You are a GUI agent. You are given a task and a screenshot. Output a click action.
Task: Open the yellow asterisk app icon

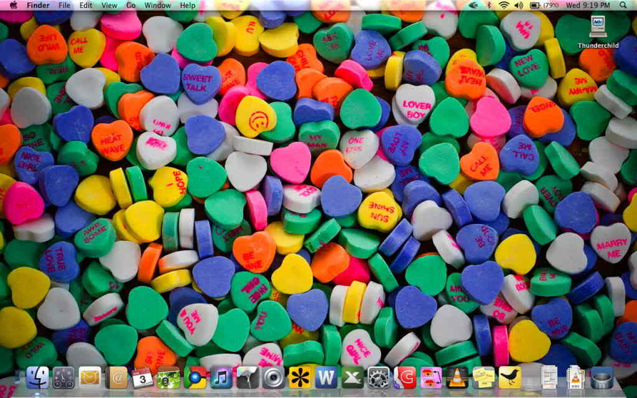300,377
